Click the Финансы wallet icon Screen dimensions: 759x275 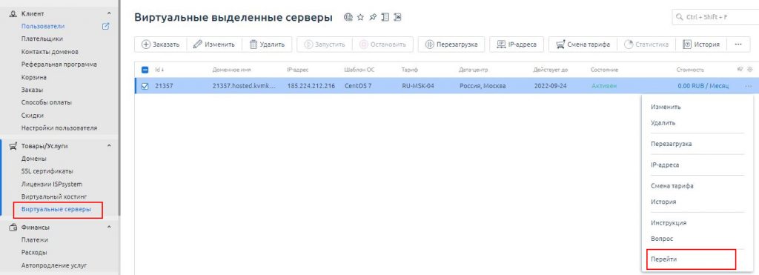tap(13, 227)
